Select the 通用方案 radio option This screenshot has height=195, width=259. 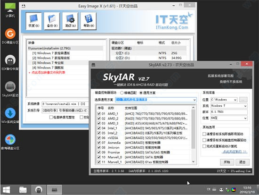(x=141, y=93)
